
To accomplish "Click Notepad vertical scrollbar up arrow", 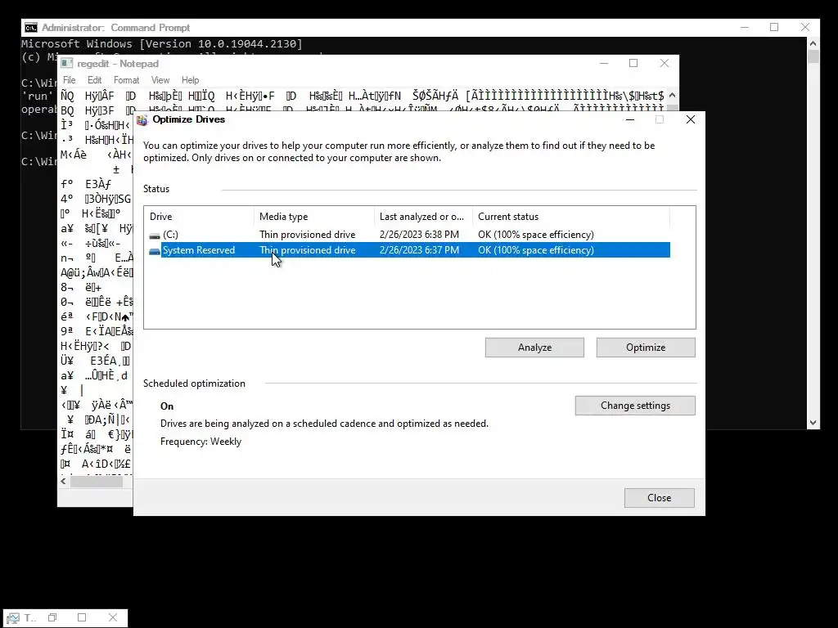I will pyautogui.click(x=673, y=95).
